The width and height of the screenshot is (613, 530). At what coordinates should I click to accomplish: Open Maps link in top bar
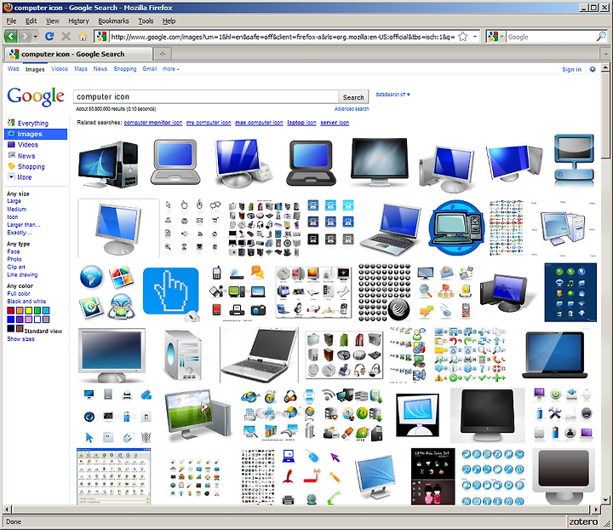(x=81, y=69)
